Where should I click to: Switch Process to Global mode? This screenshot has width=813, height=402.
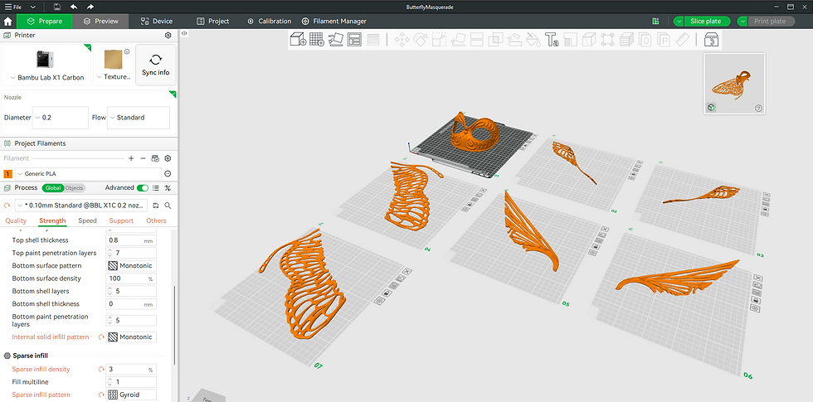(x=52, y=188)
